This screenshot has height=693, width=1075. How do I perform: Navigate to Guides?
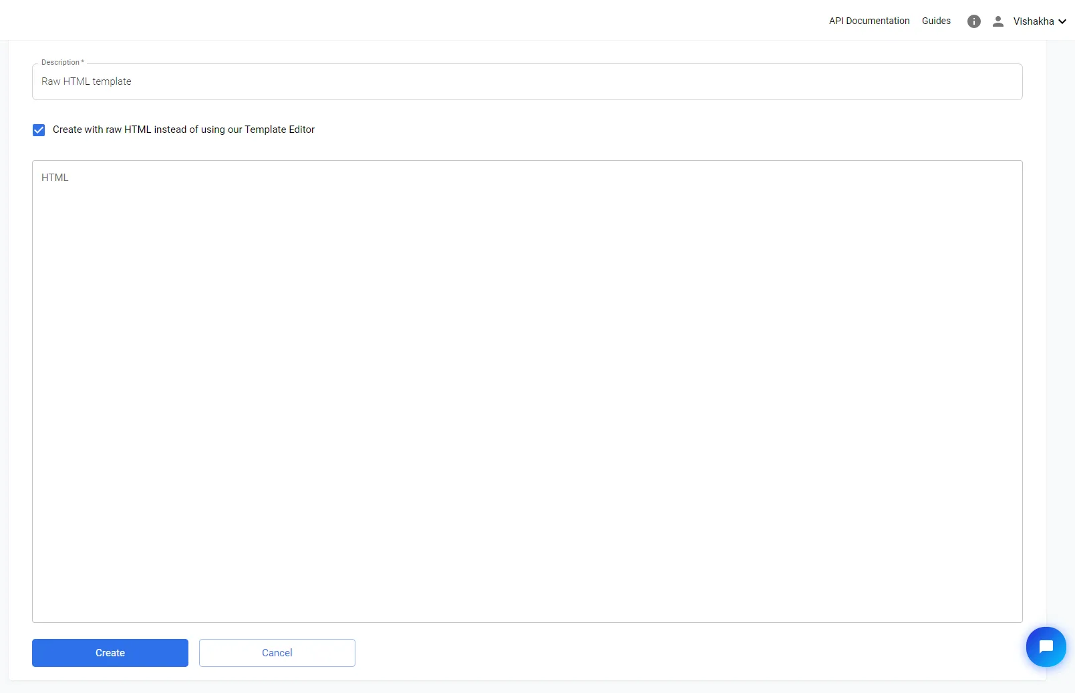(x=935, y=21)
